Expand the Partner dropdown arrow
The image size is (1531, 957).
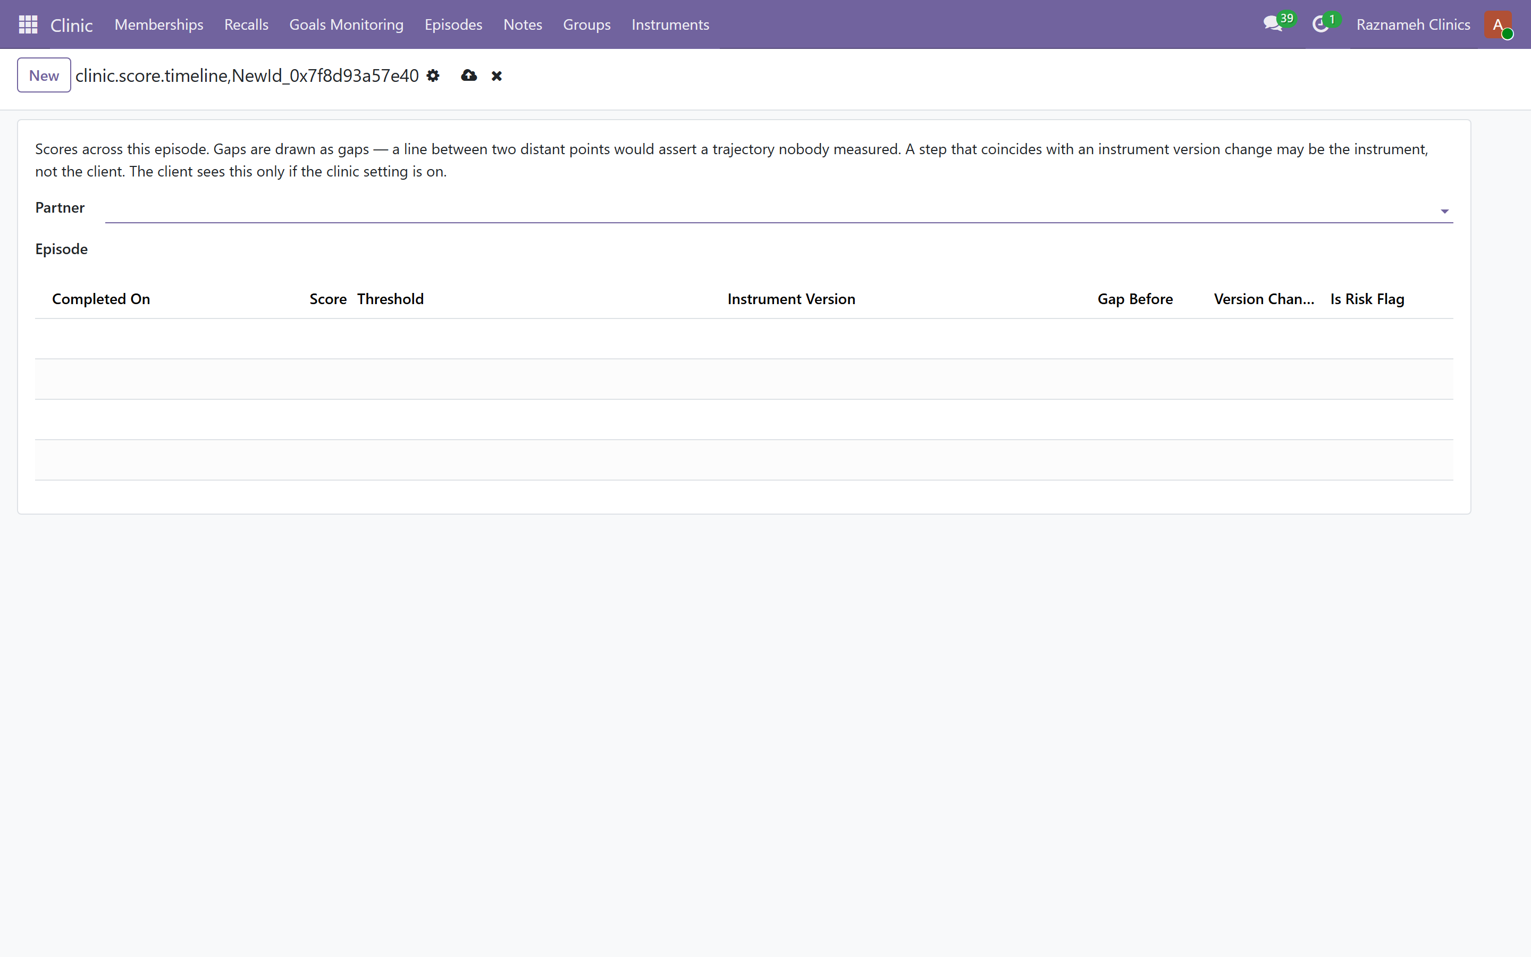pos(1444,212)
